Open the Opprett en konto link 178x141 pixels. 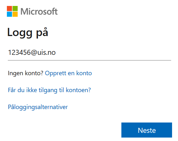[68, 73]
